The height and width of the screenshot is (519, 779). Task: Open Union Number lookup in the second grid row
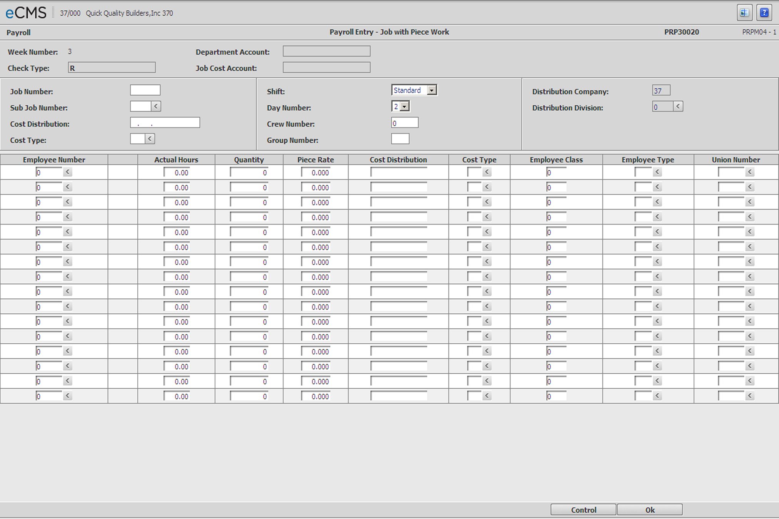point(750,187)
